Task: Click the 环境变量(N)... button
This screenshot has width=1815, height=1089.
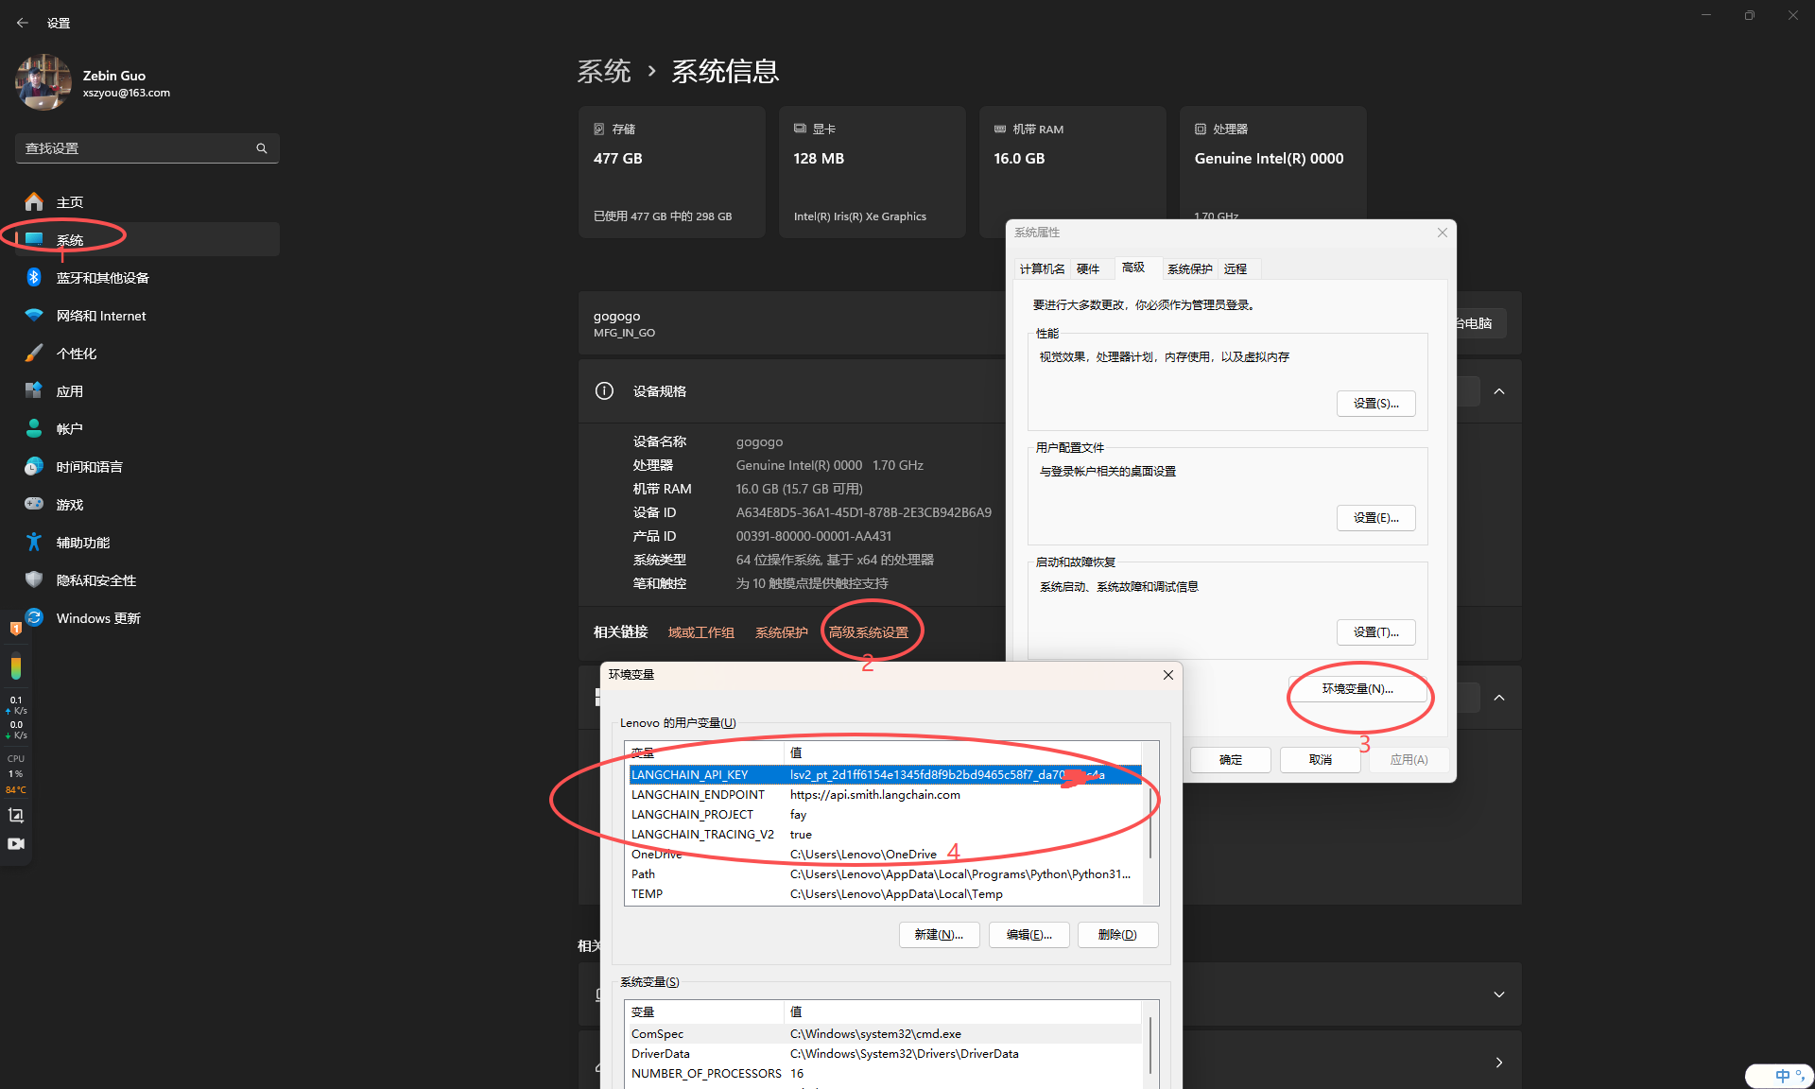Action: point(1357,689)
